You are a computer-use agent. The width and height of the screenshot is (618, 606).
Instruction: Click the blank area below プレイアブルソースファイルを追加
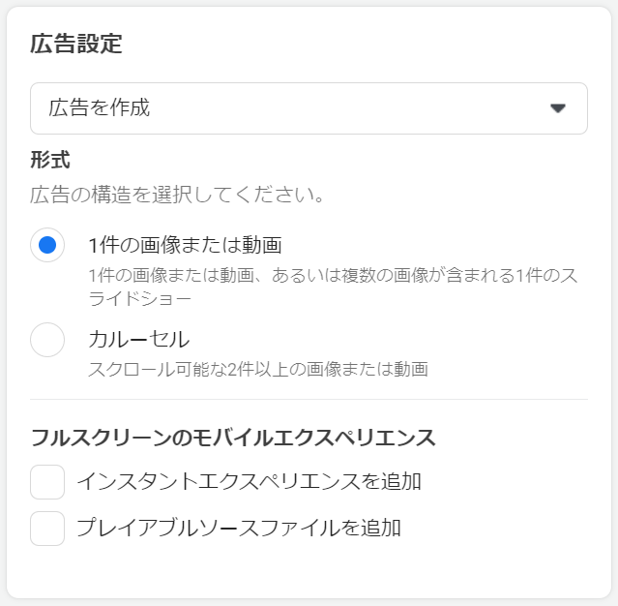[309, 573]
